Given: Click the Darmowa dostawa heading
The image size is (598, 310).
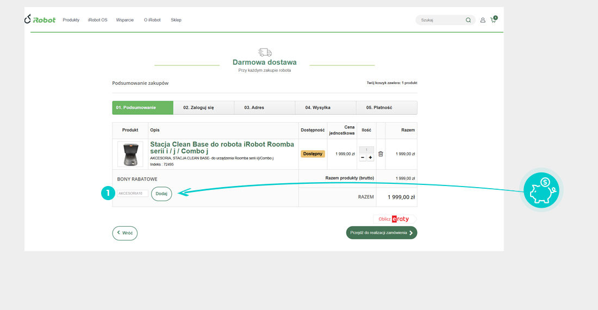Looking at the screenshot, I should (x=265, y=62).
